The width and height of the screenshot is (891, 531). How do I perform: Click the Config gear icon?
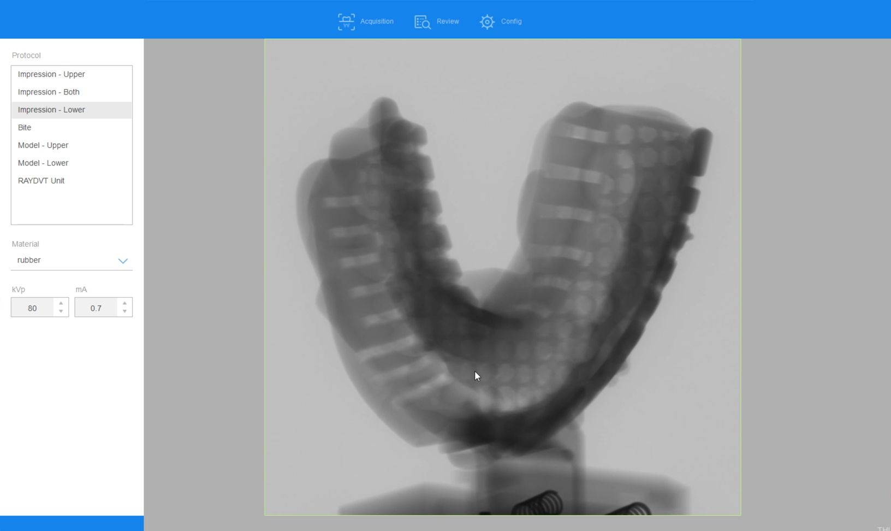[x=486, y=21]
